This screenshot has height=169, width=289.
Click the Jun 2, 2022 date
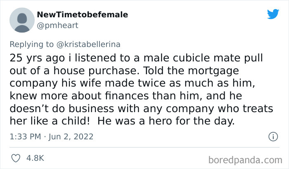pos(72,136)
